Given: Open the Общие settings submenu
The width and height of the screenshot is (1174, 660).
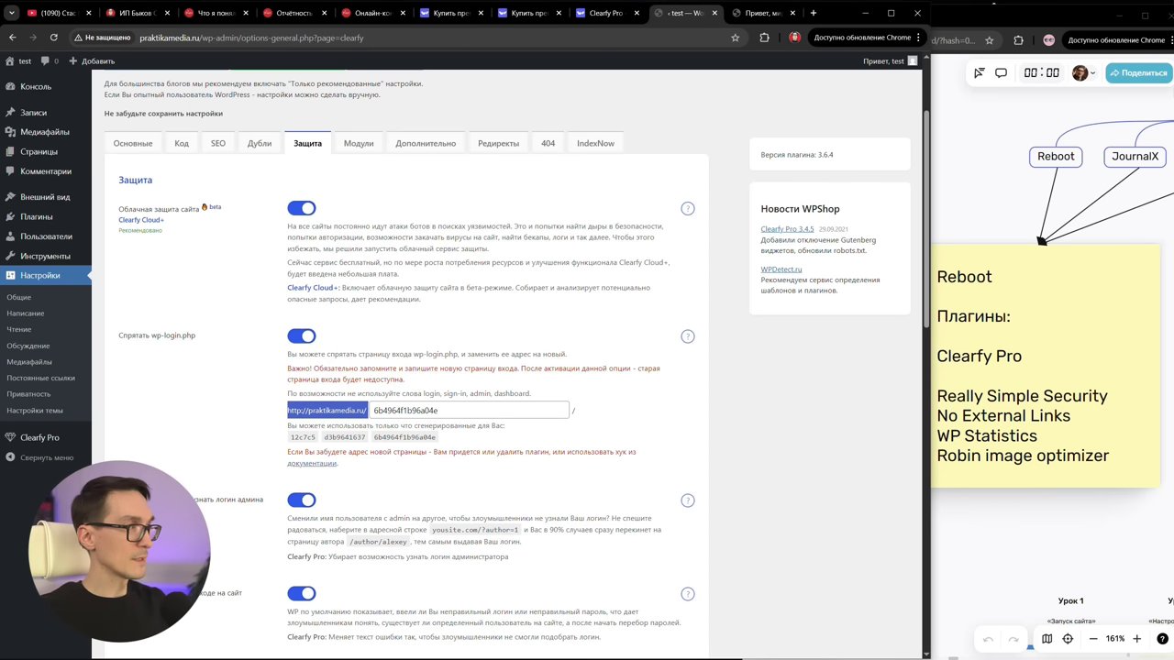Looking at the screenshot, I should (x=19, y=297).
